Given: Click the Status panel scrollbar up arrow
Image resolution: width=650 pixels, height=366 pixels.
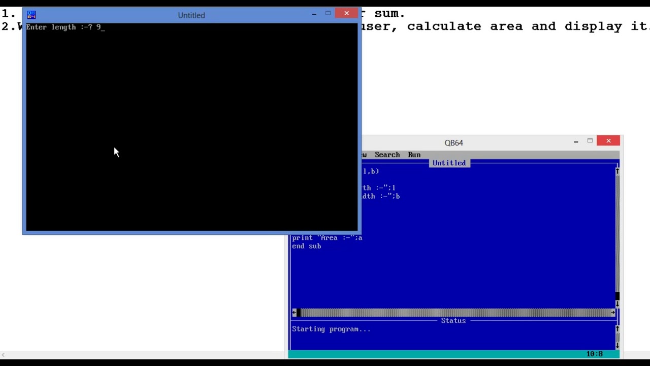Looking at the screenshot, I should point(617,329).
